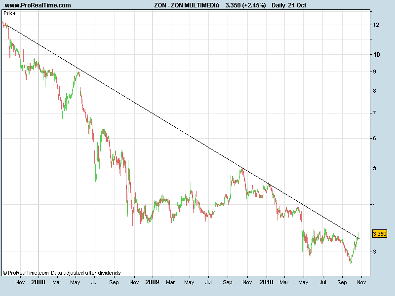
Task: Click the 12 price axis label
Action: click(x=376, y=25)
